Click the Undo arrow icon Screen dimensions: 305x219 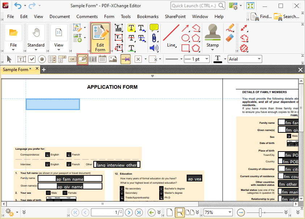click(18, 6)
